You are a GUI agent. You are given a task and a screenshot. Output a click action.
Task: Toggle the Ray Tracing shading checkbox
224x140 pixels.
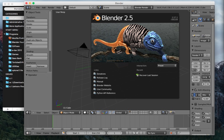[203, 113]
